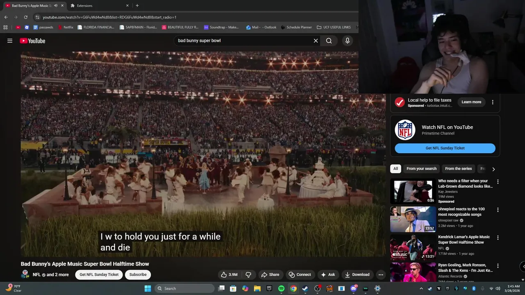The width and height of the screenshot is (525, 295).
Task: Open options menu for TurboTax ad
Action: pyautogui.click(x=493, y=102)
